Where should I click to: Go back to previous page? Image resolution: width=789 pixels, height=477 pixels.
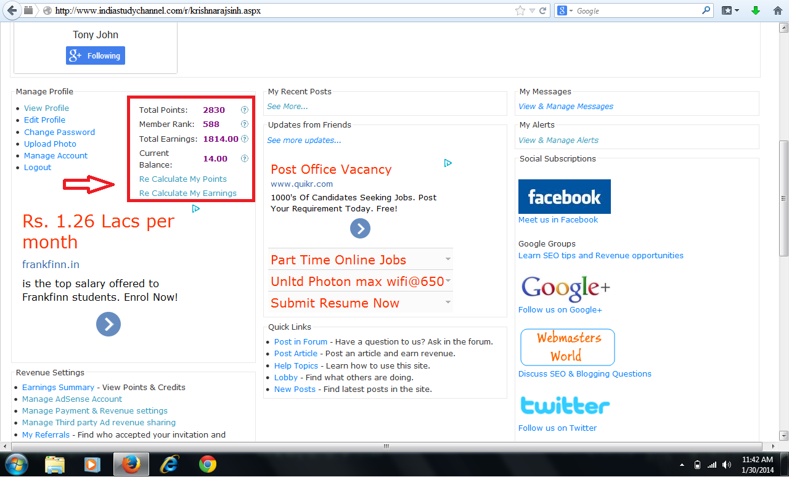[12, 10]
